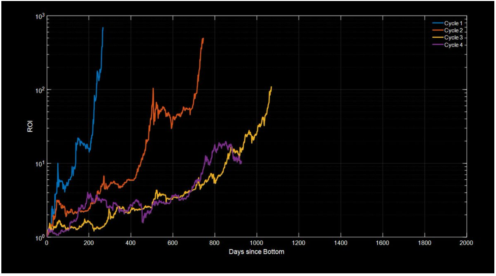Click the purple Cycle 4 legend line
Image resolution: width=496 pixels, height=276 pixels.
(438, 45)
